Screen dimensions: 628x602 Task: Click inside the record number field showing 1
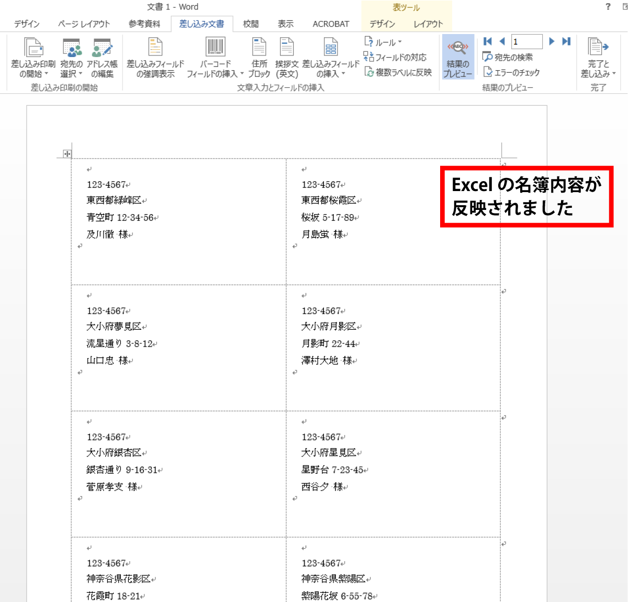[526, 41]
